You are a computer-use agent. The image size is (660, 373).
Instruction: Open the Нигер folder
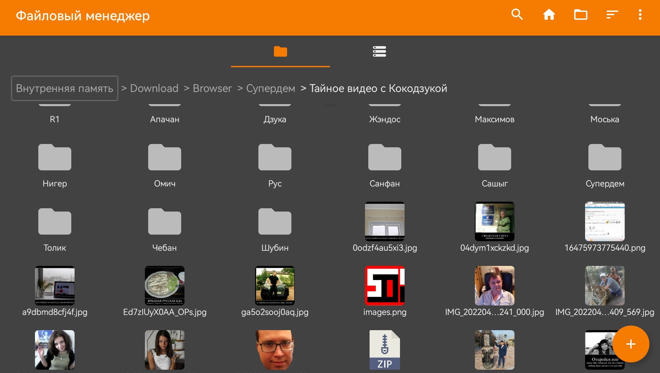(x=55, y=158)
